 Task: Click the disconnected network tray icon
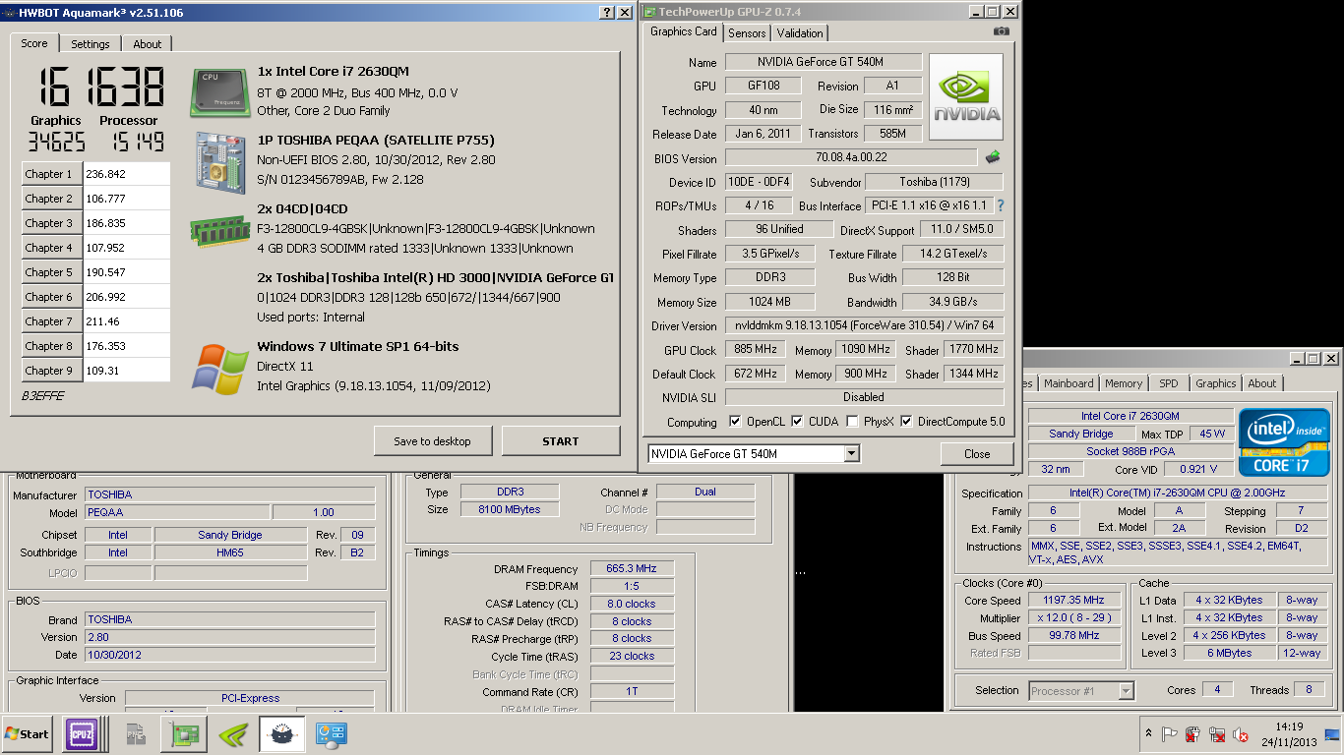pyautogui.click(x=1217, y=734)
